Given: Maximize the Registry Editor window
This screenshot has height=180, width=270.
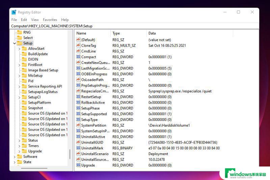Looking at the screenshot, I should [x=238, y=12].
